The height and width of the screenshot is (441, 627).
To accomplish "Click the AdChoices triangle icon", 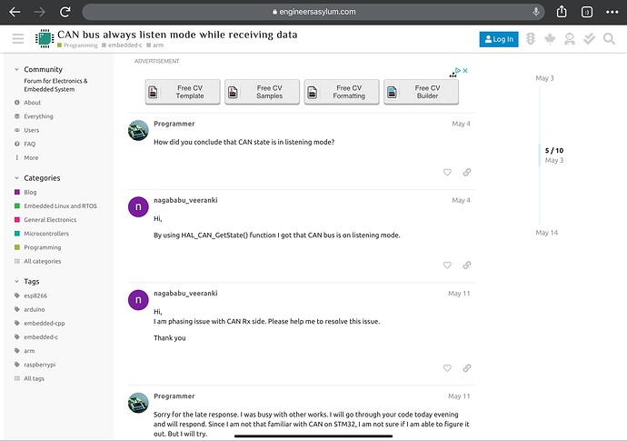I will tap(458, 70).
